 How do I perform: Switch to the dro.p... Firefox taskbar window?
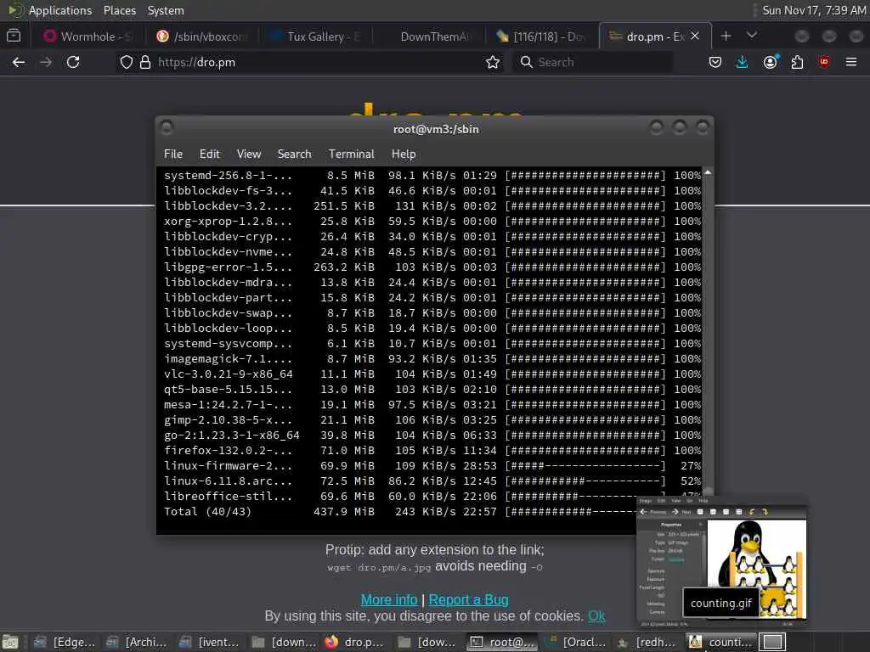pos(356,642)
